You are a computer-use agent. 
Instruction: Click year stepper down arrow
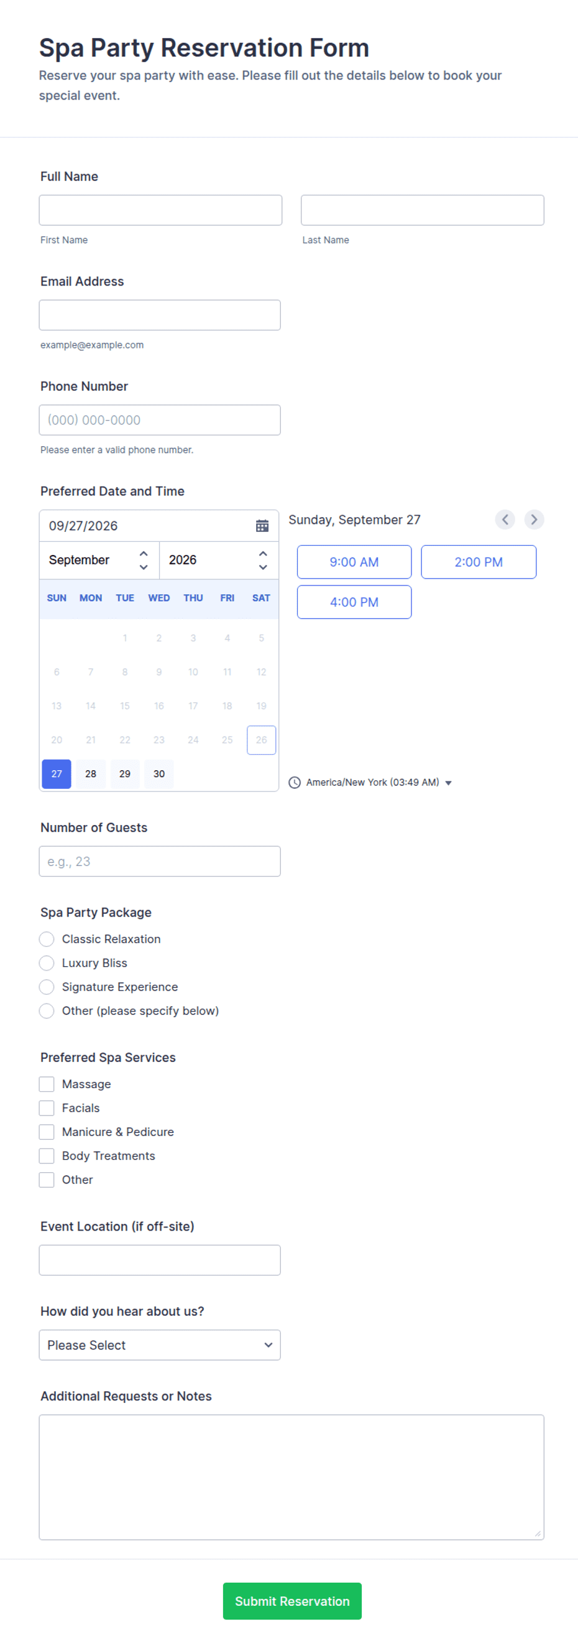262,567
